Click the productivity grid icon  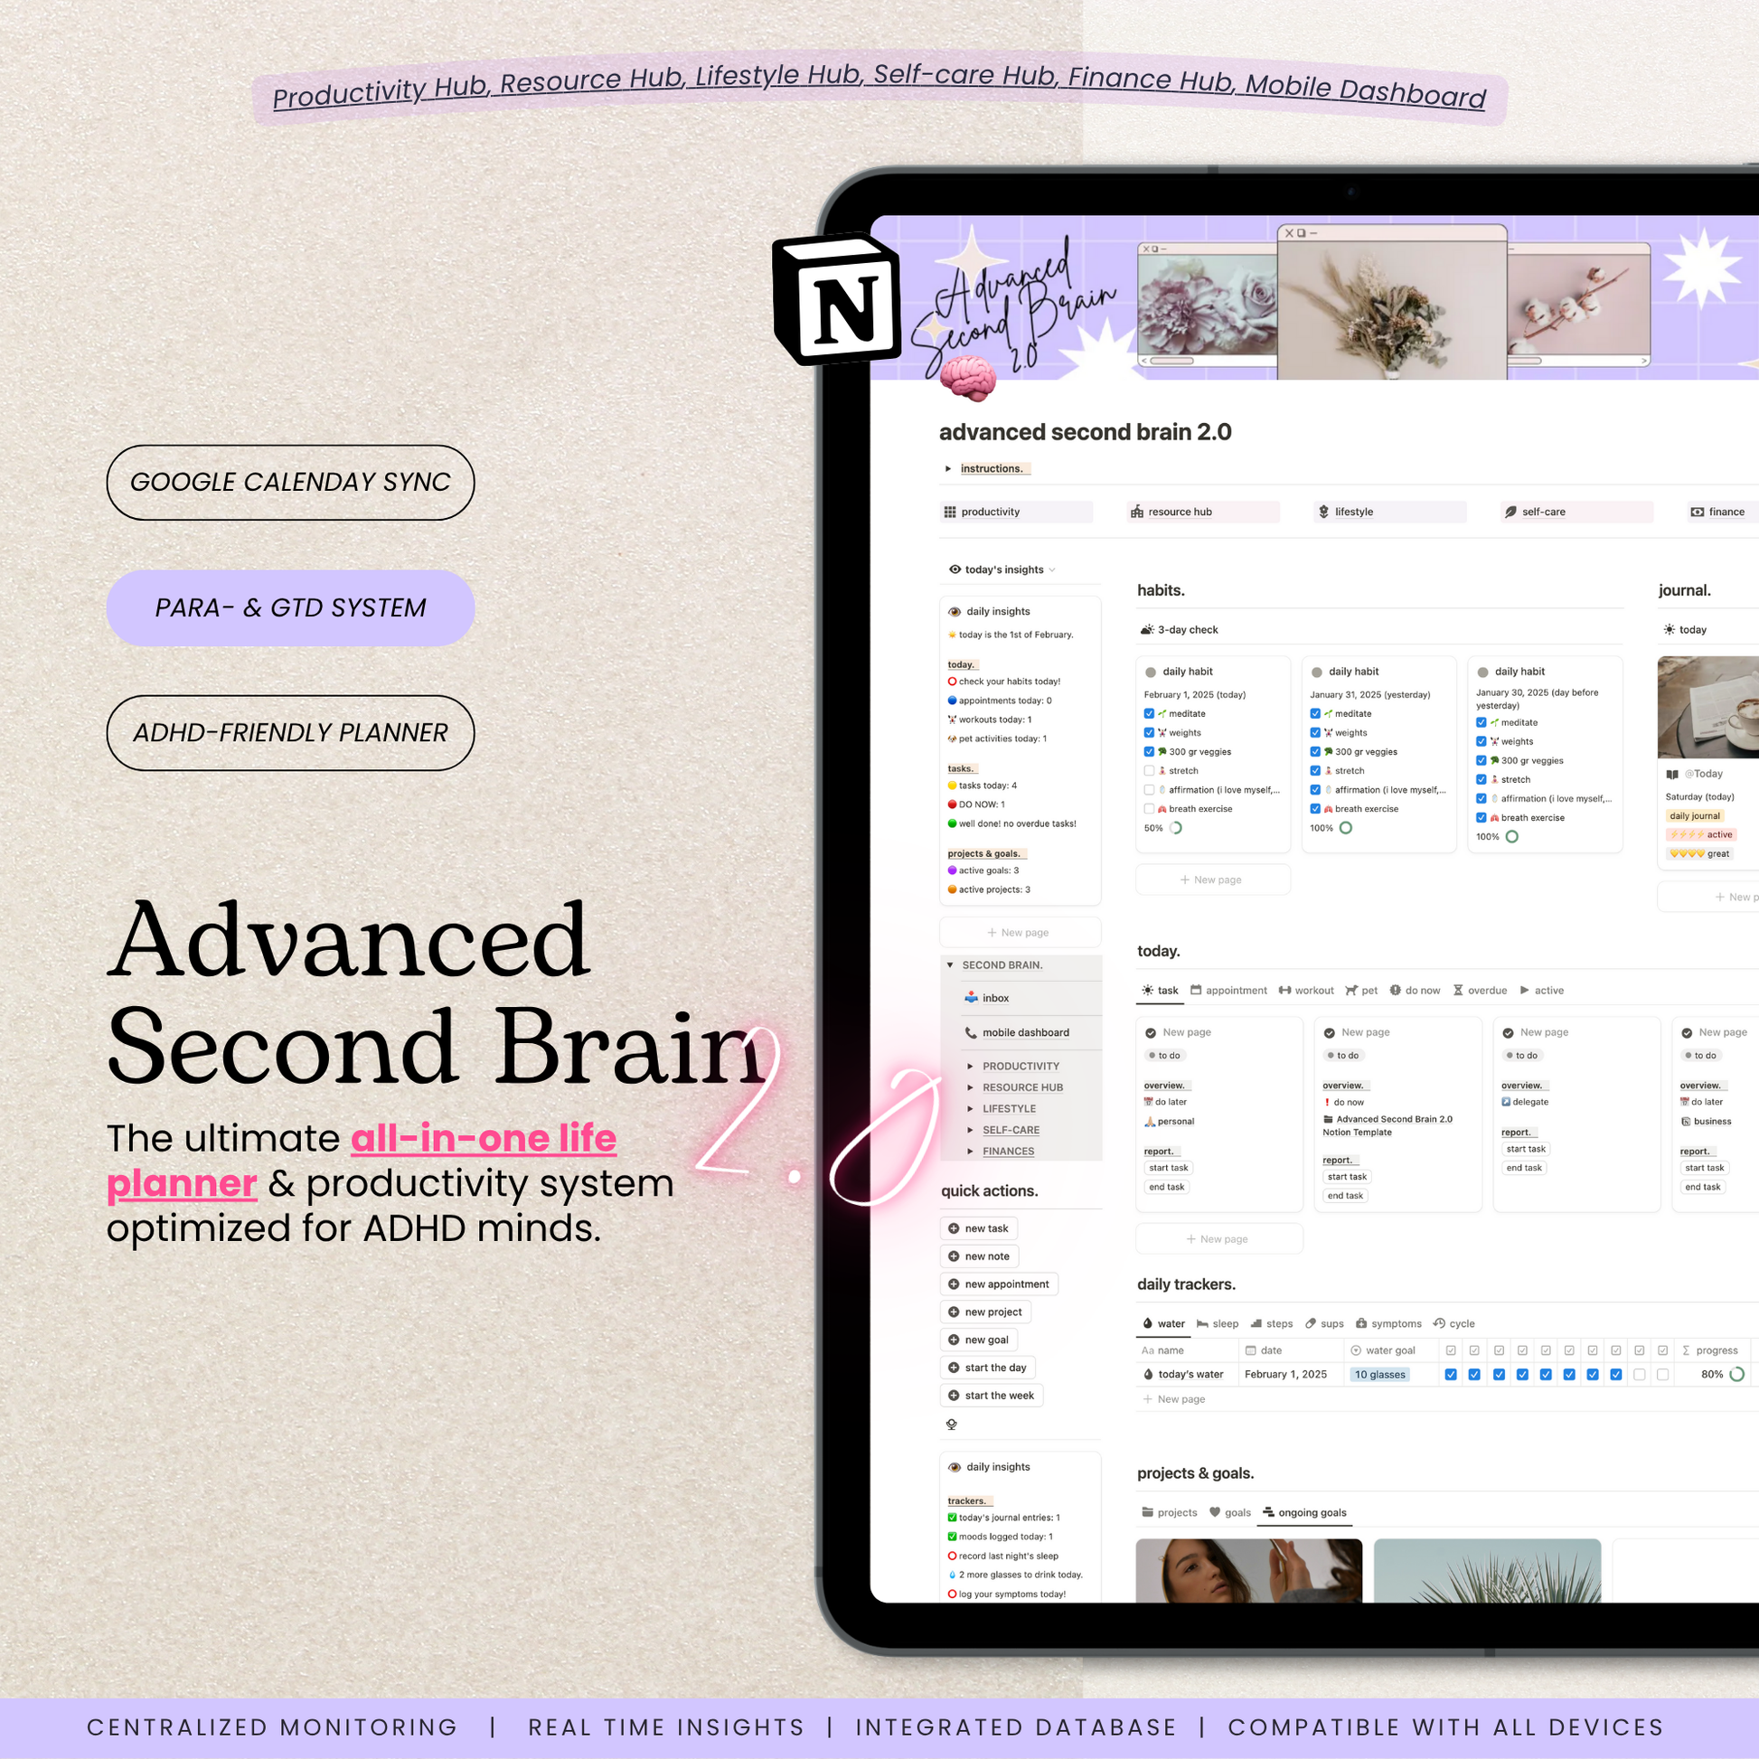(950, 512)
